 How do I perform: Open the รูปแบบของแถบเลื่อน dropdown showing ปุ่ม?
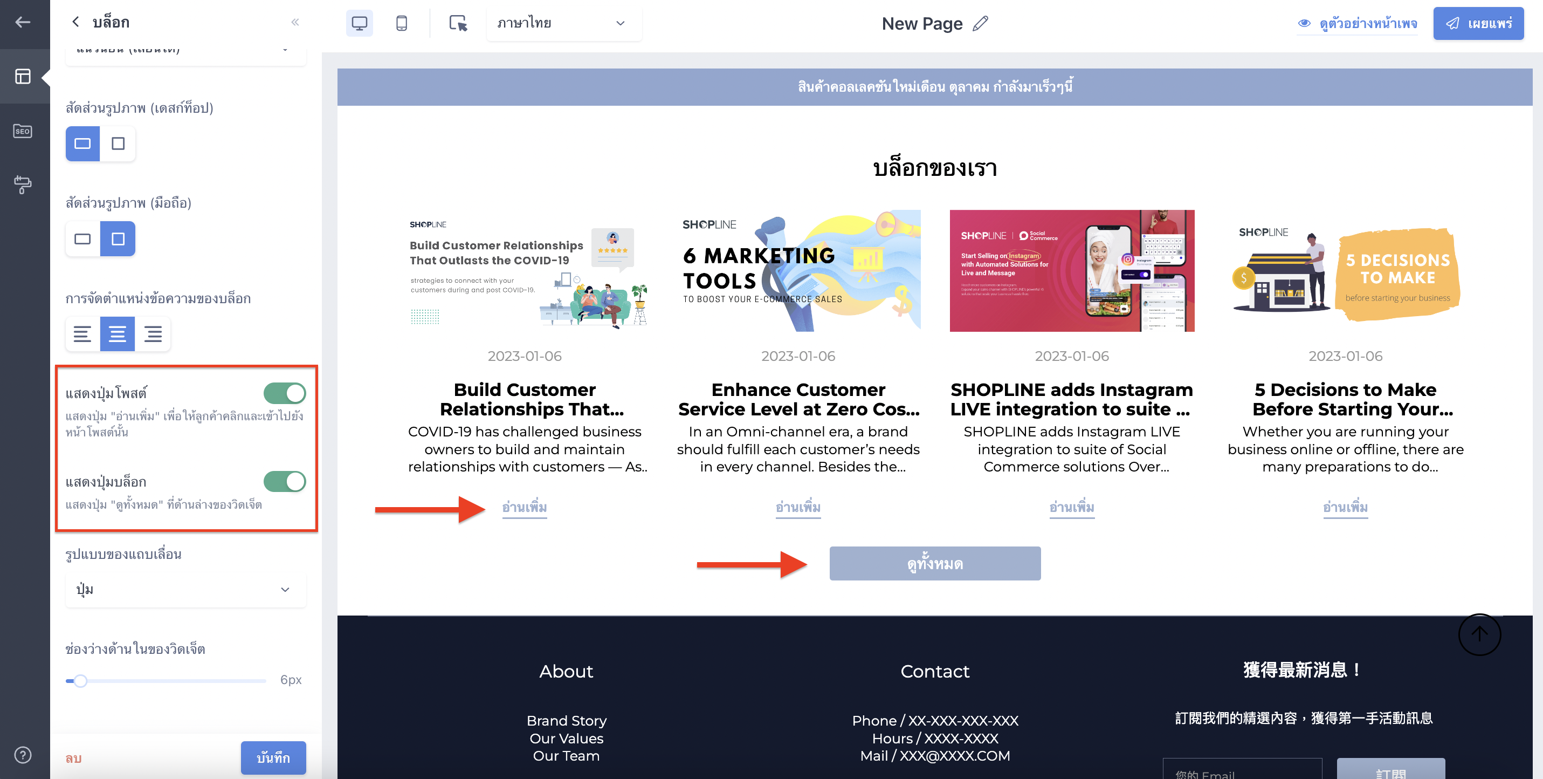pos(185,589)
